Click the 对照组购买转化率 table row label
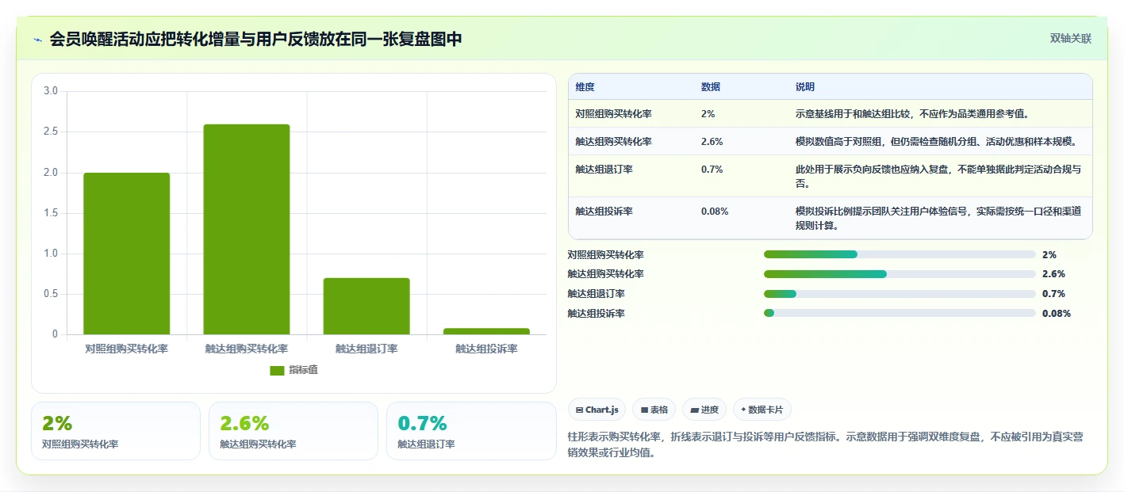 614,114
